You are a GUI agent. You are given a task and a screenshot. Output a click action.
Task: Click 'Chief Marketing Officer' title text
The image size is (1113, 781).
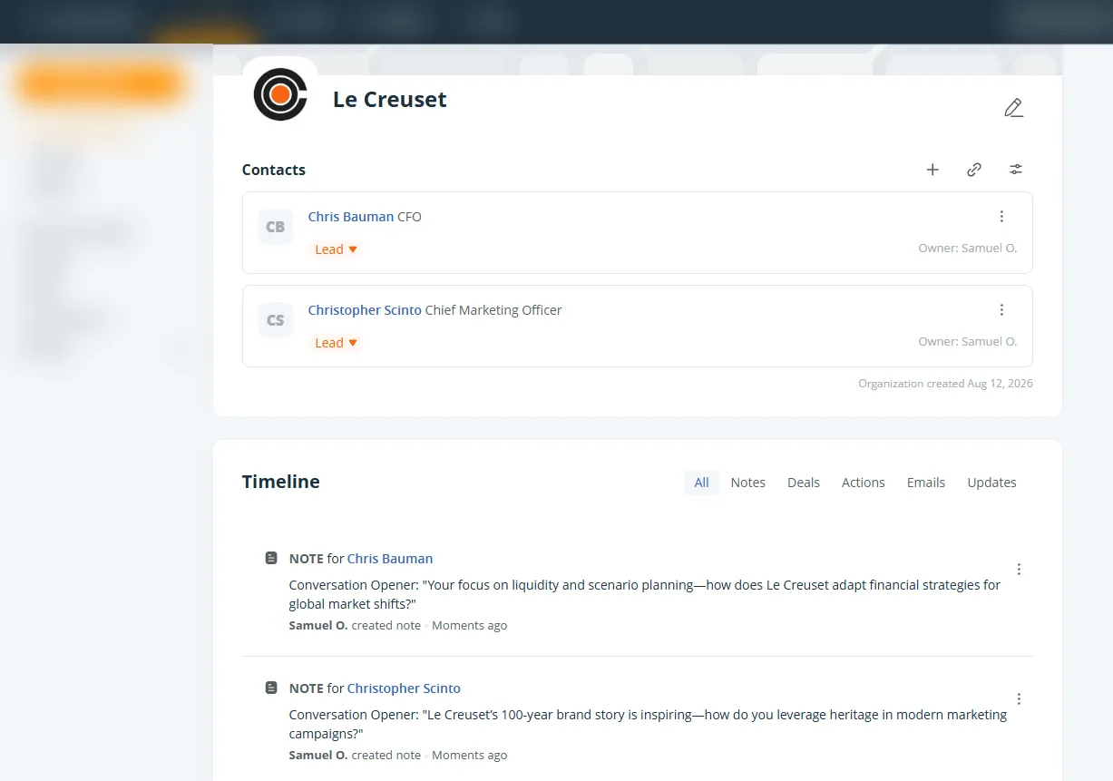(x=493, y=310)
